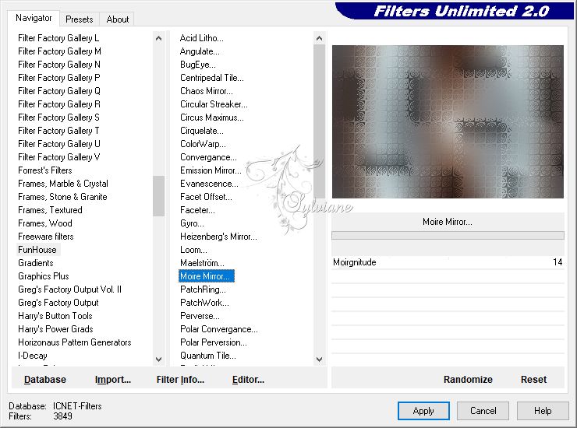Choose Frames, Textured category

pos(50,210)
